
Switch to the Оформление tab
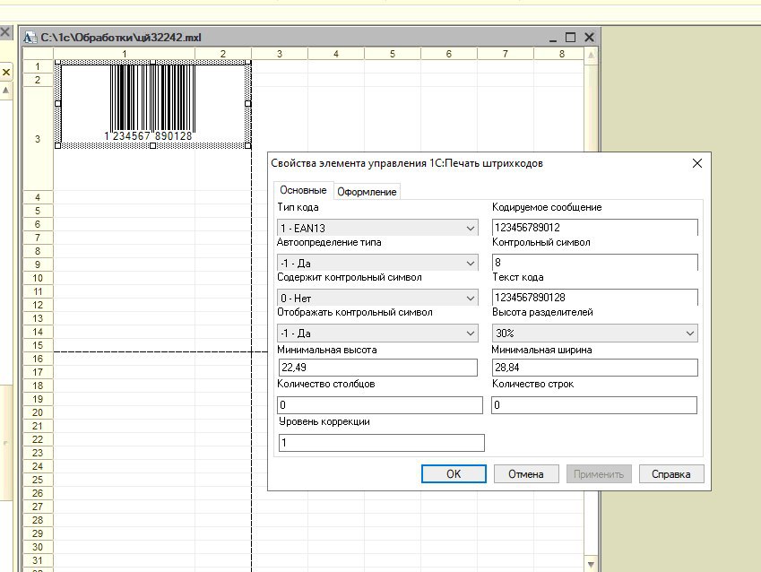click(367, 192)
